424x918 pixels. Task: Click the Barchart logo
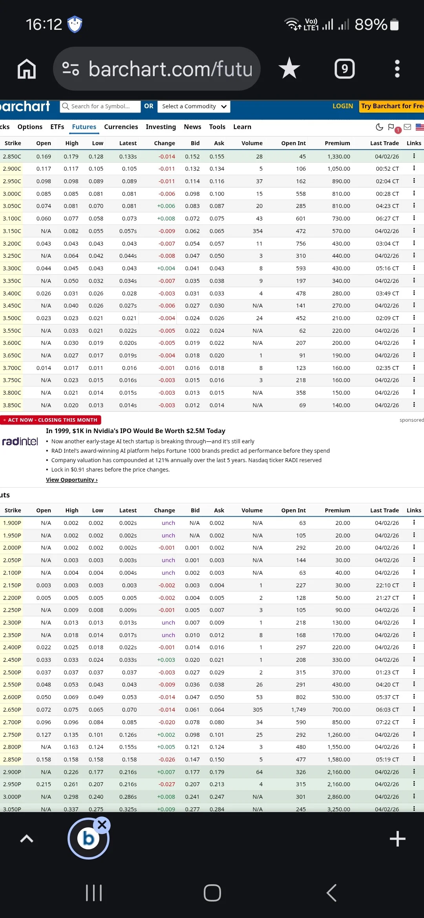pos(25,106)
